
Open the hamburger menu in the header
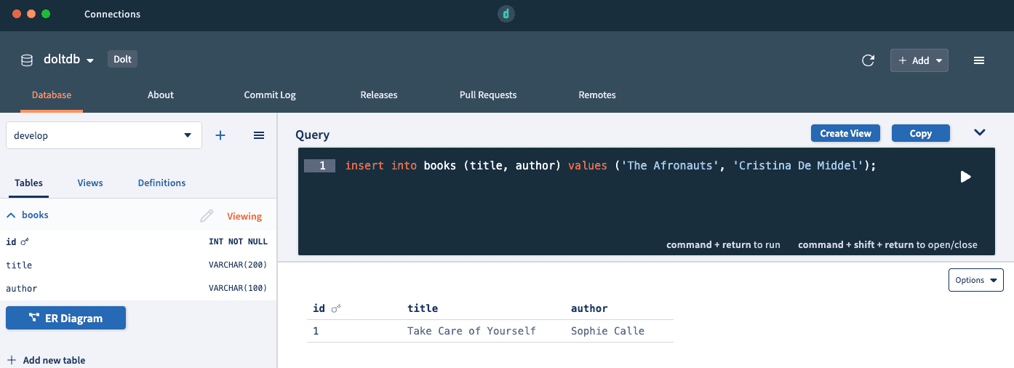[979, 60]
